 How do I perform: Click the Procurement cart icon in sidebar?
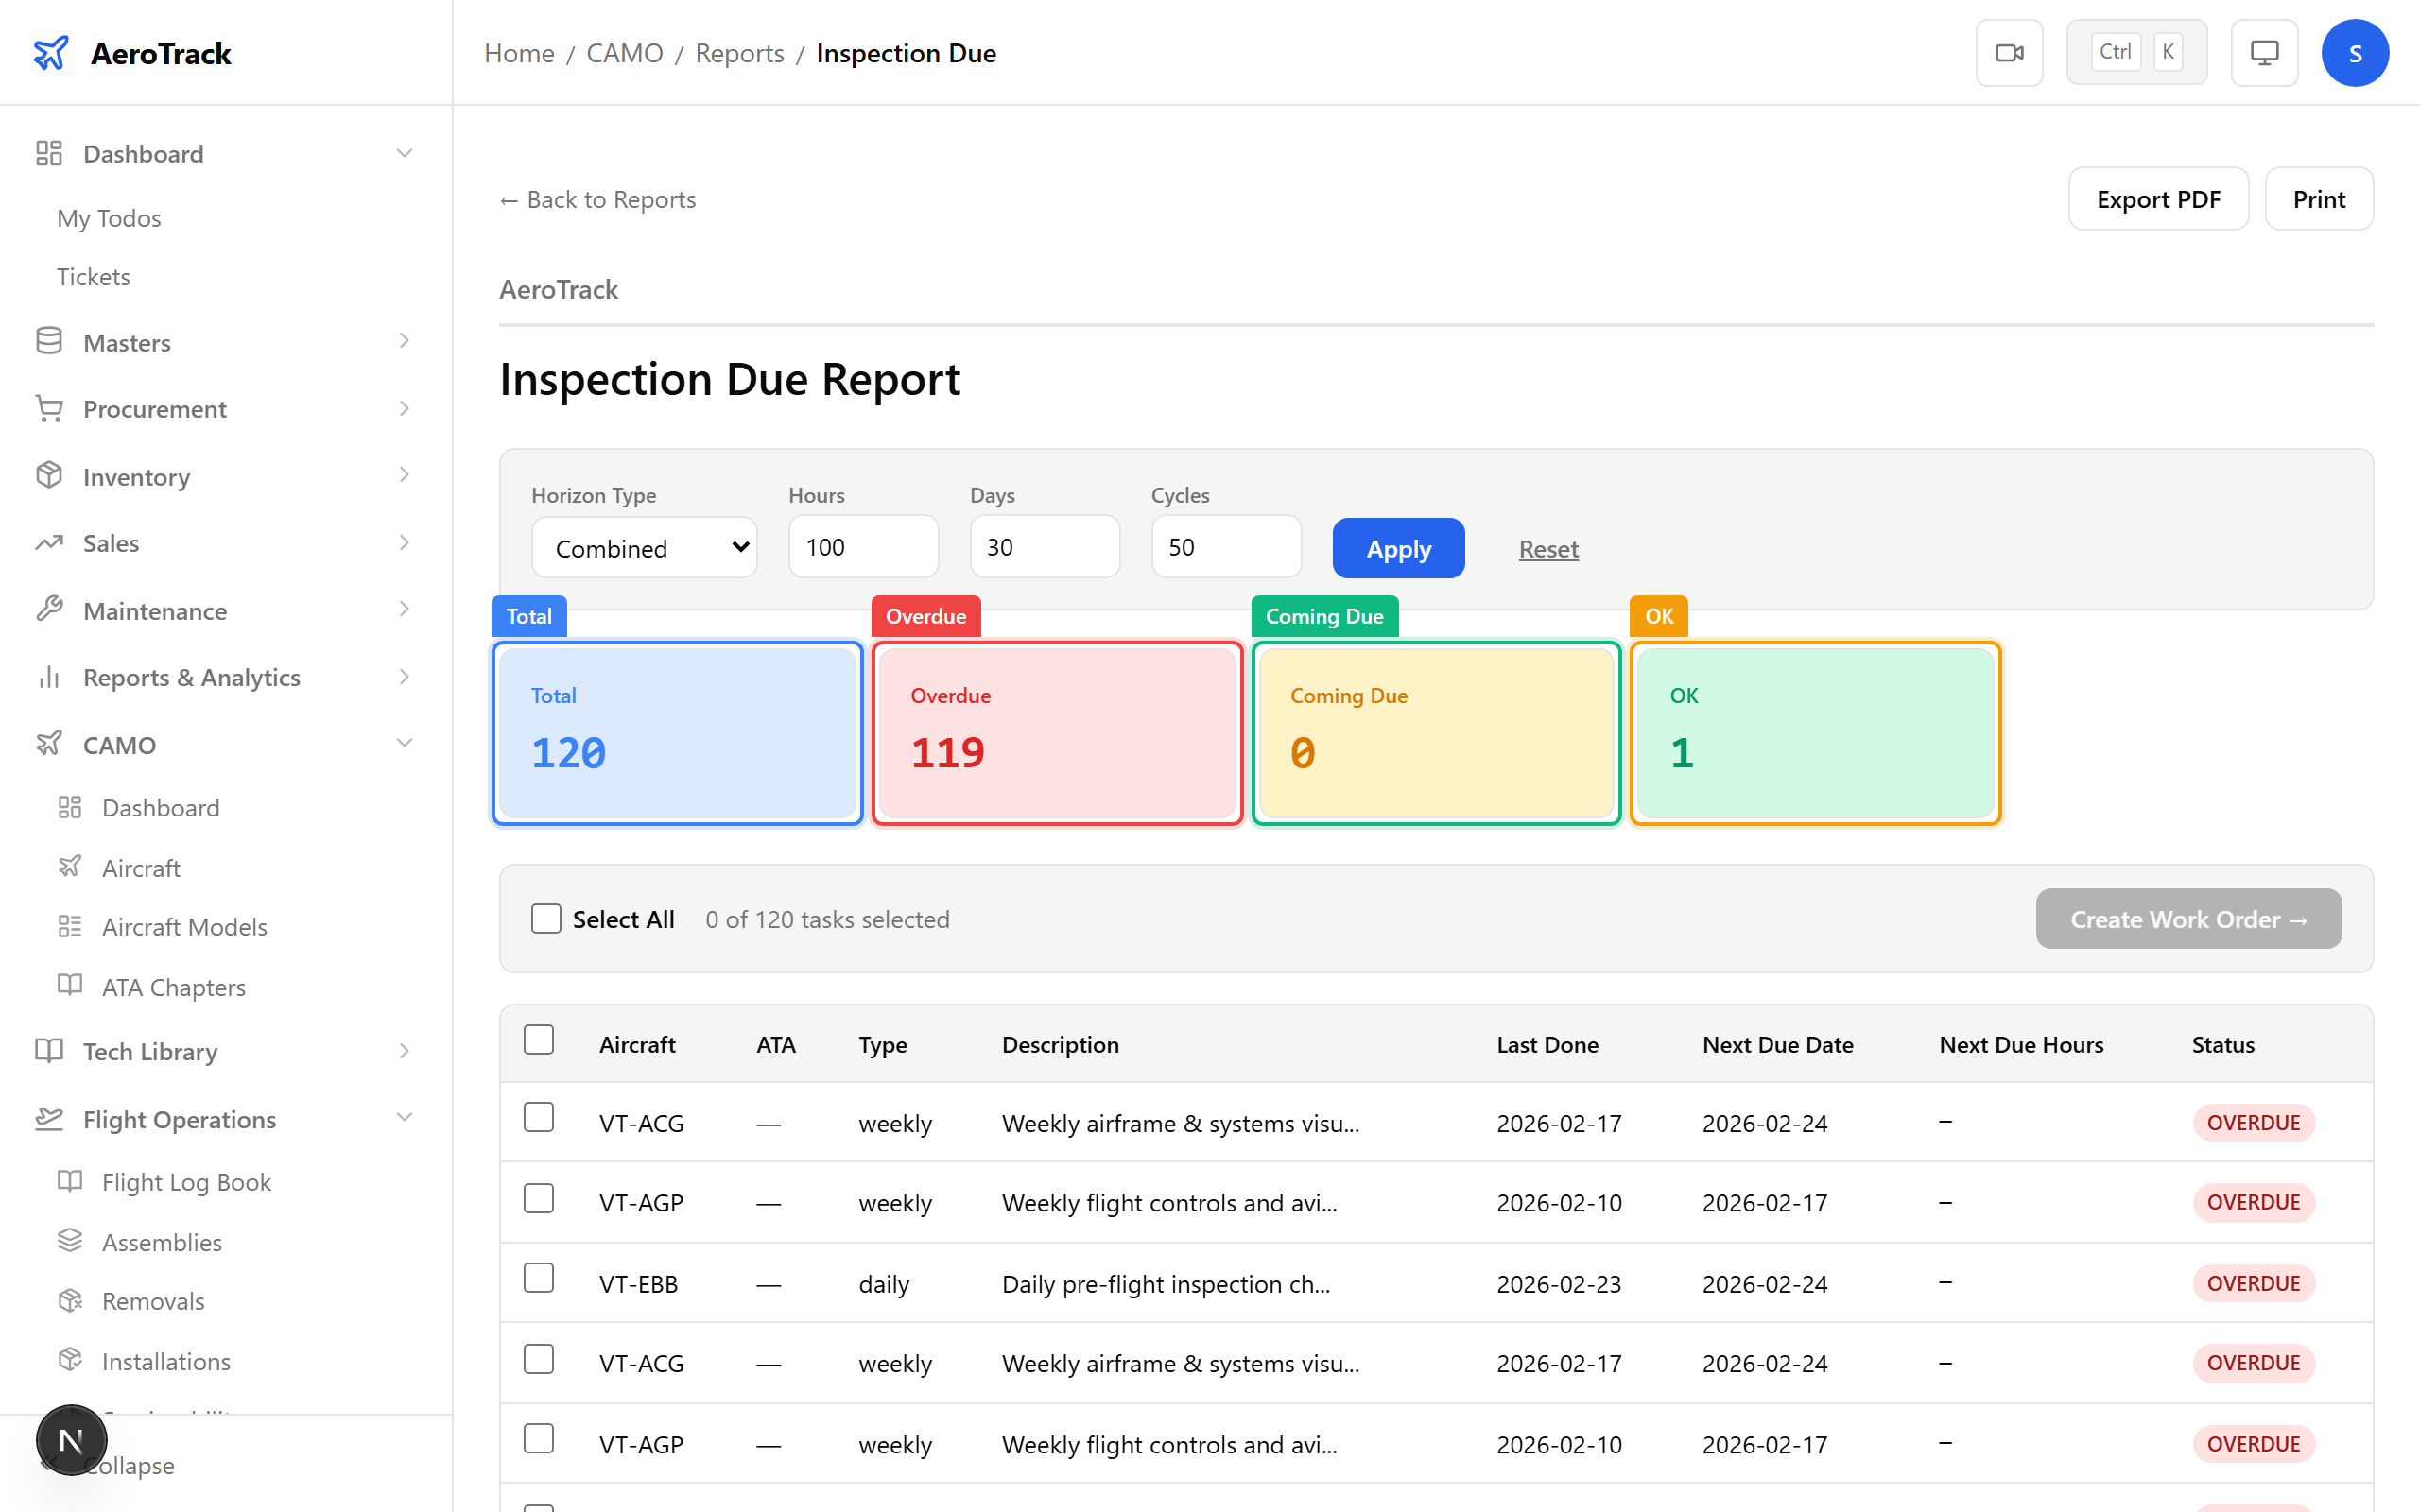tap(49, 409)
